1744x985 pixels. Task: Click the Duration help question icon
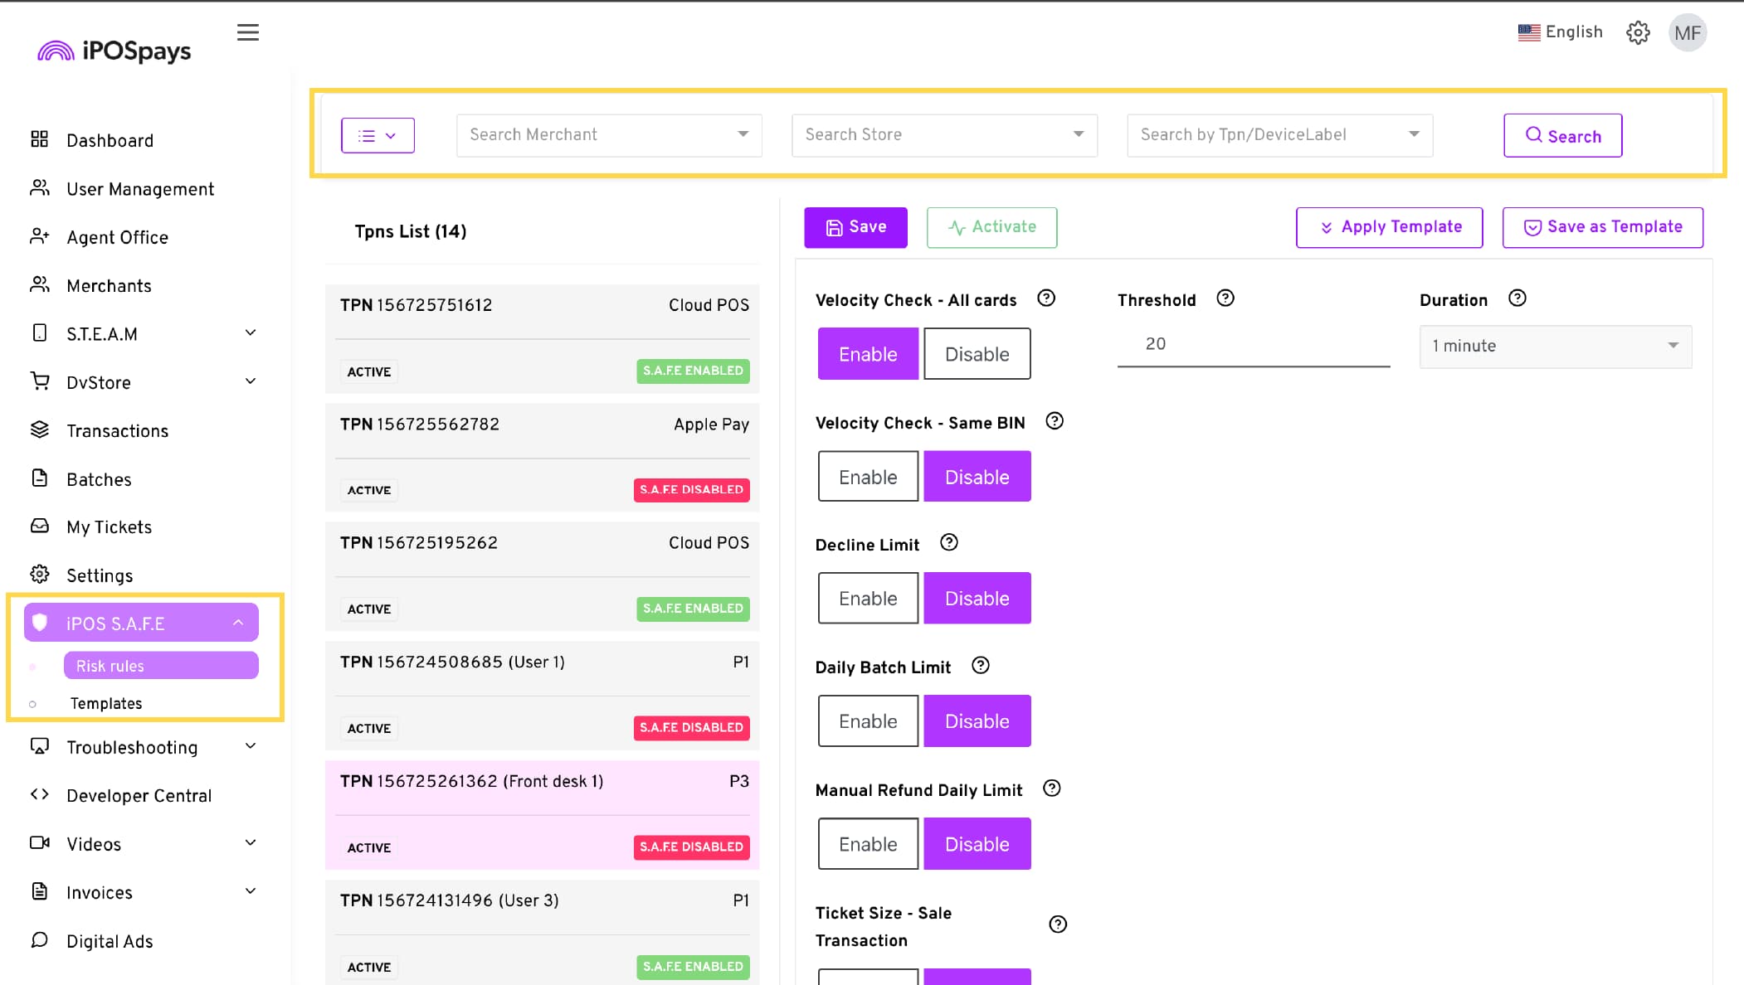tap(1517, 298)
